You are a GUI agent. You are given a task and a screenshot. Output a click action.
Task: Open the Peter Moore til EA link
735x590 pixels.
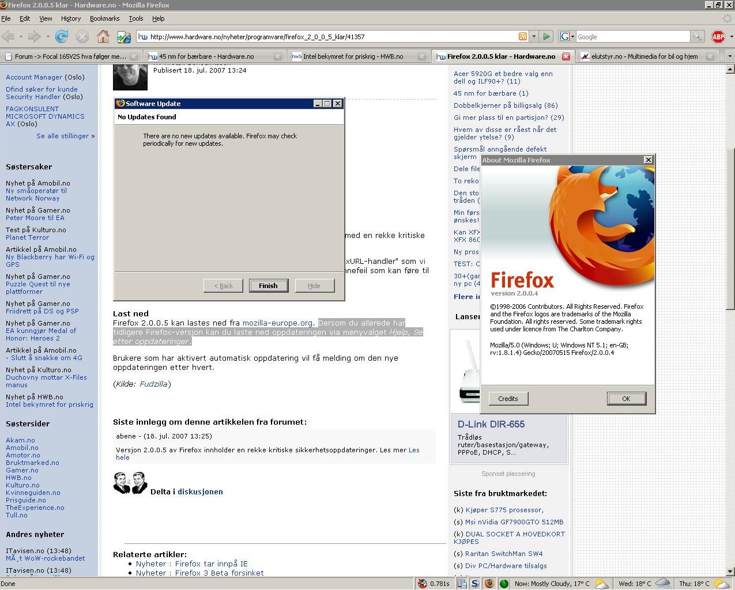click(35, 218)
